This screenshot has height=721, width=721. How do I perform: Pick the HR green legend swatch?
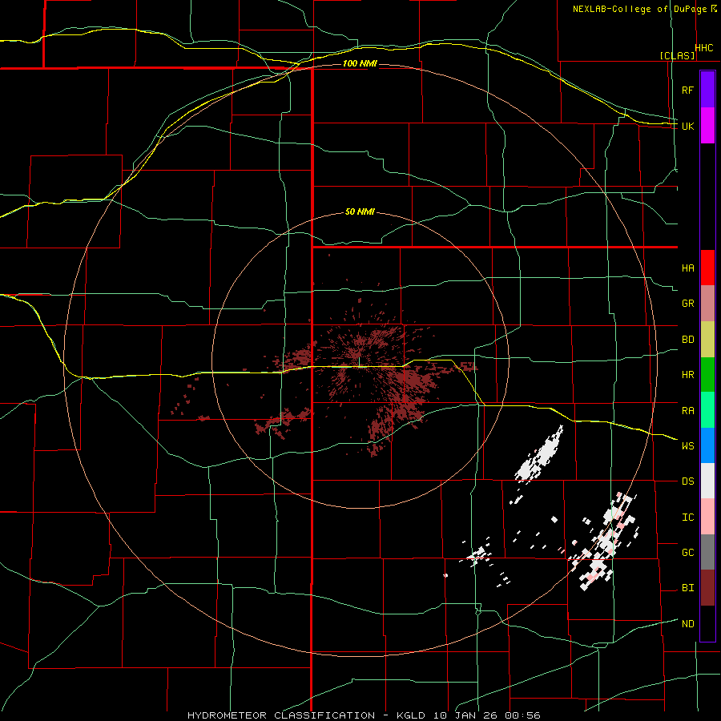(707, 375)
